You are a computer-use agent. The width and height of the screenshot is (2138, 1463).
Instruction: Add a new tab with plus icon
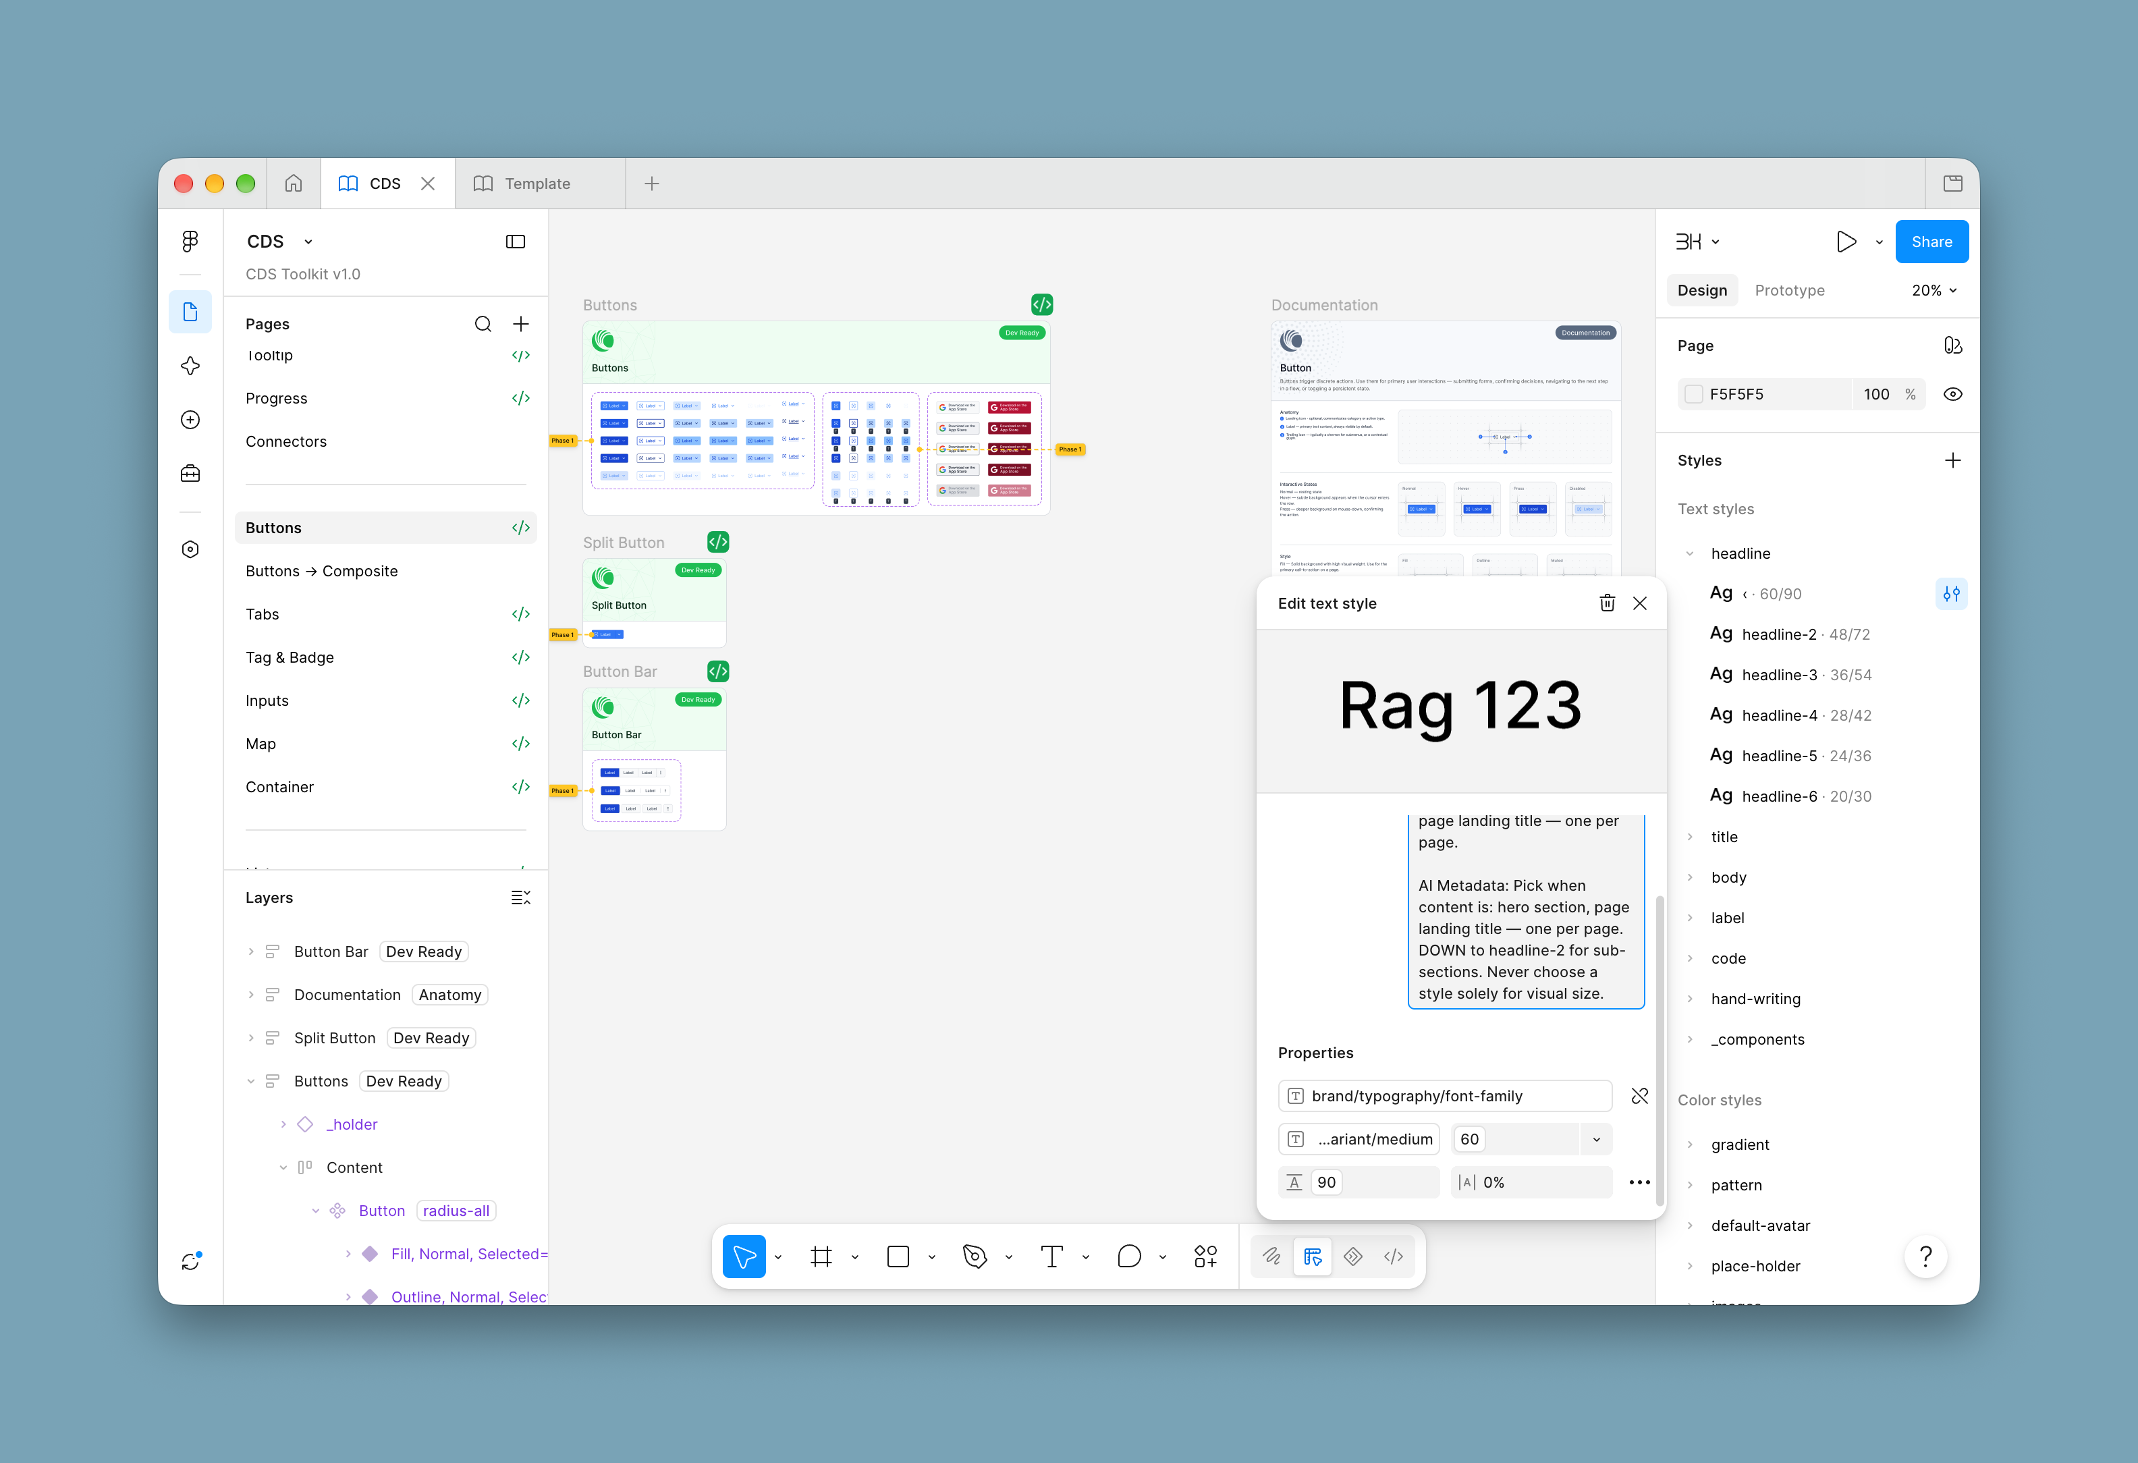tap(651, 183)
